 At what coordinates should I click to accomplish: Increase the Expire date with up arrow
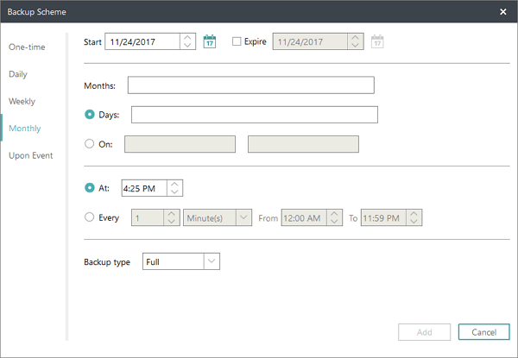[x=356, y=38]
